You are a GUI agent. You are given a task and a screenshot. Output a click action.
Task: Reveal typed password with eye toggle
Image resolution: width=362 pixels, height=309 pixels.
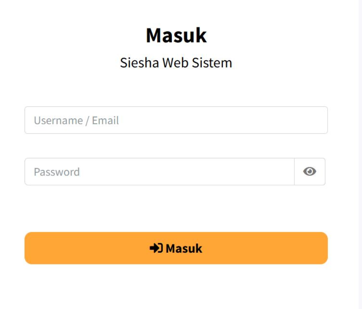pos(310,172)
